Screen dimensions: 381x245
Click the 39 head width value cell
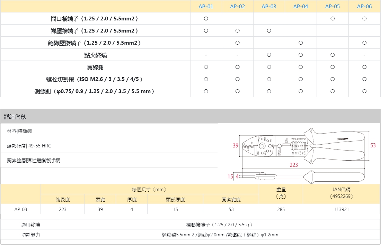click(x=100, y=209)
